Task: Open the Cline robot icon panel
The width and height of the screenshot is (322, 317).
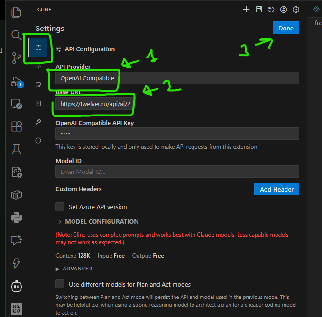Action: click(17, 286)
